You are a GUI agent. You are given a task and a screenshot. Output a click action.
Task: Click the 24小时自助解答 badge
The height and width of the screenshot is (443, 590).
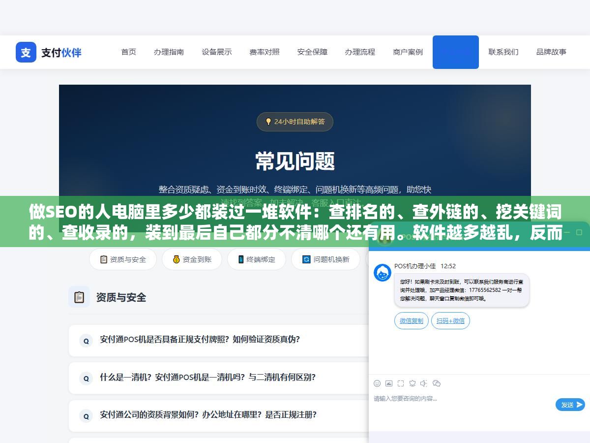[x=295, y=122]
